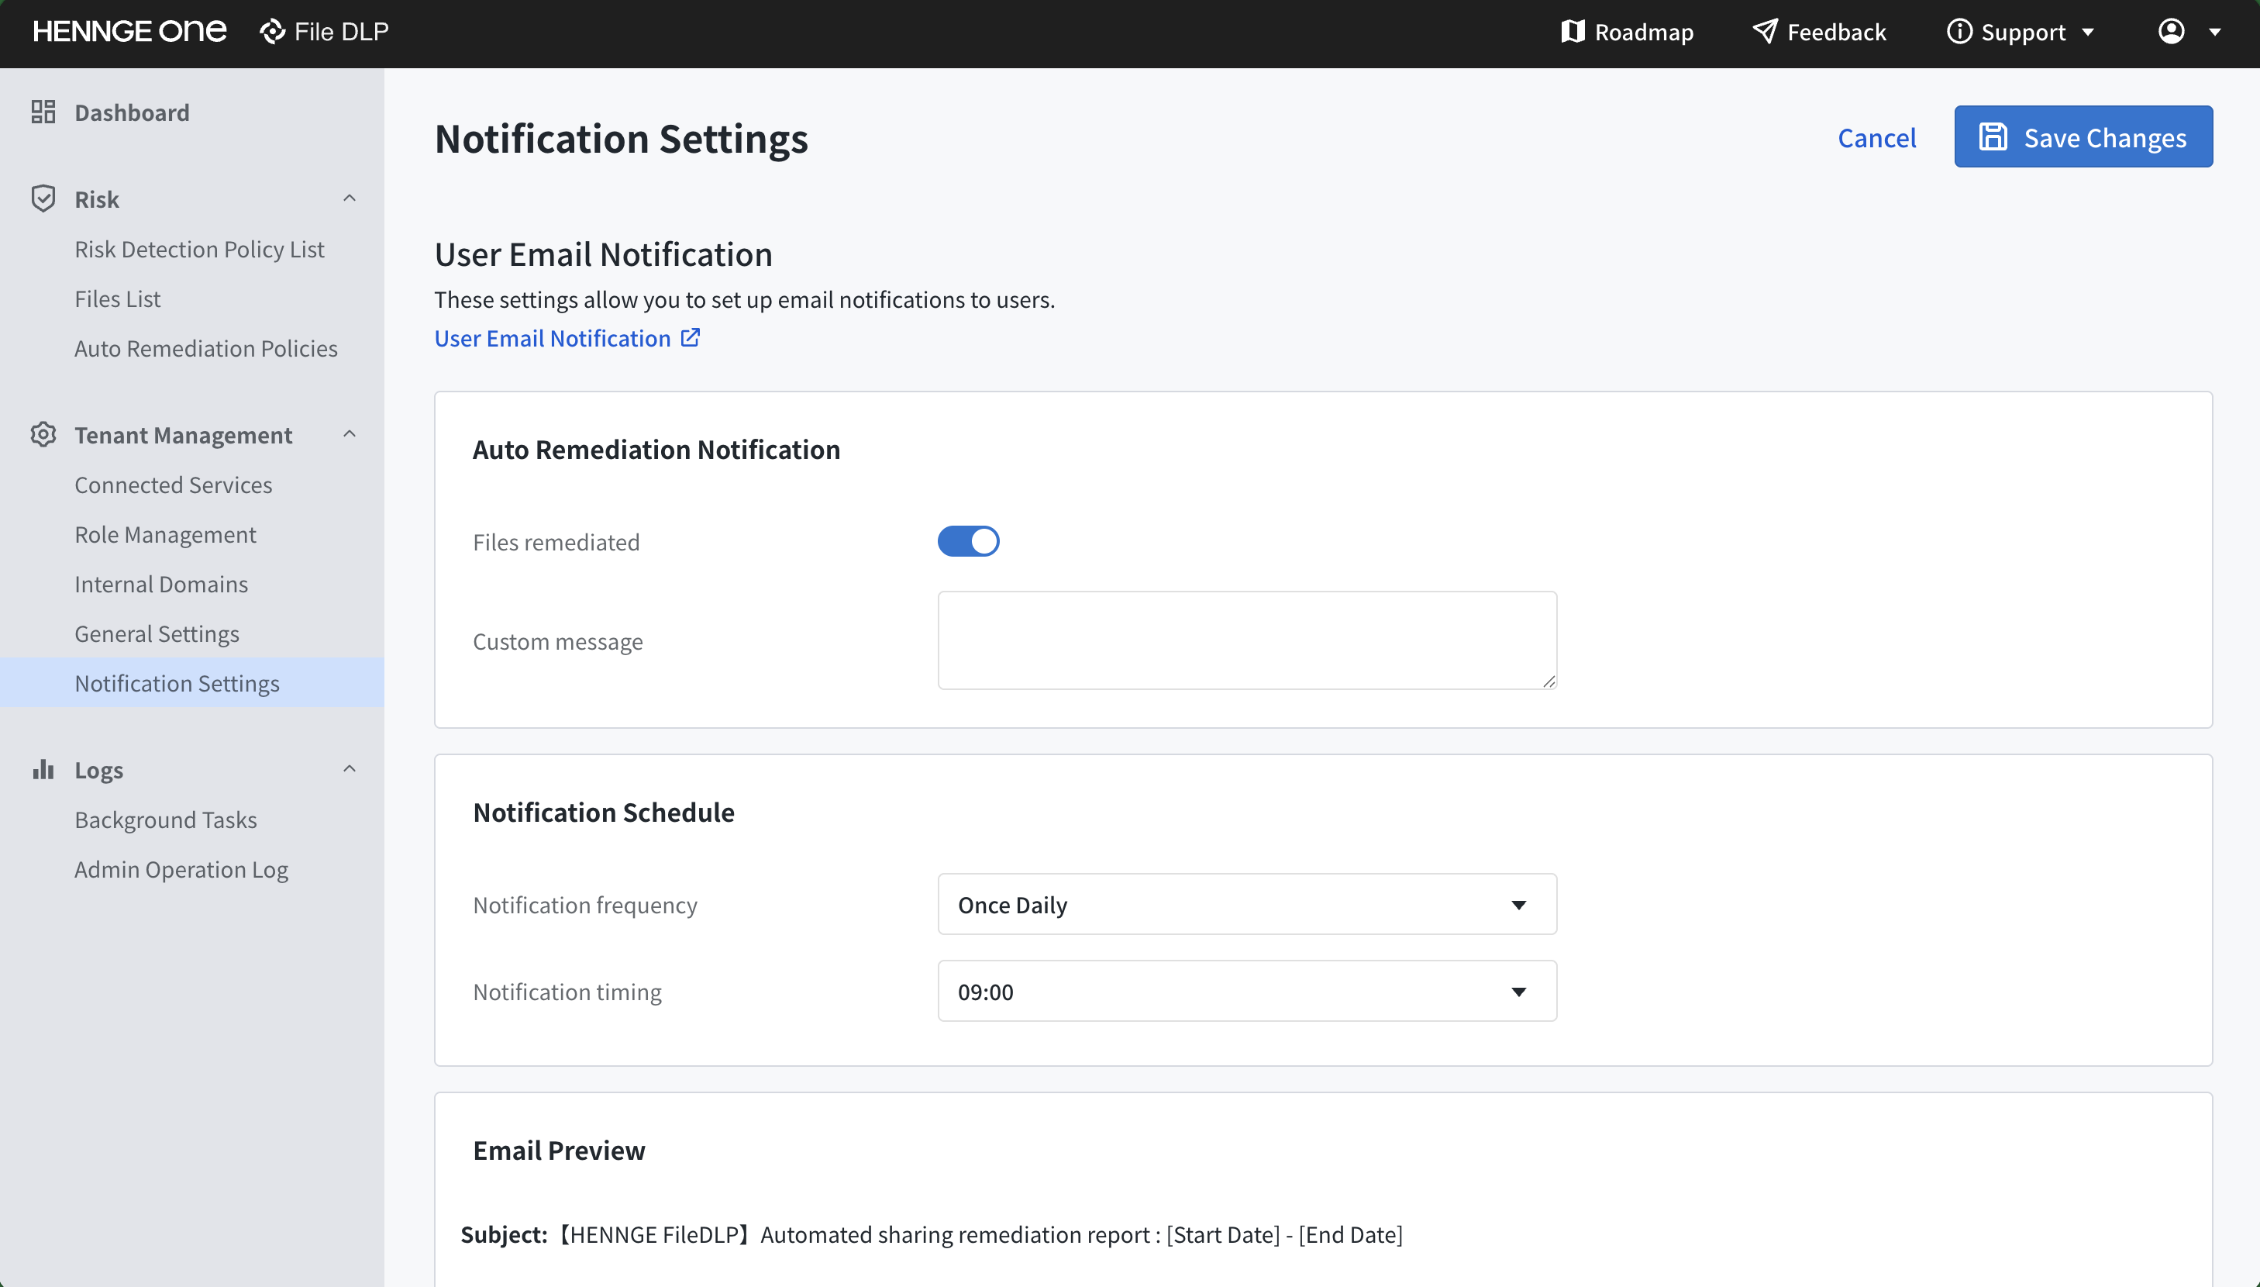Expand the Support menu caret

tap(2089, 33)
